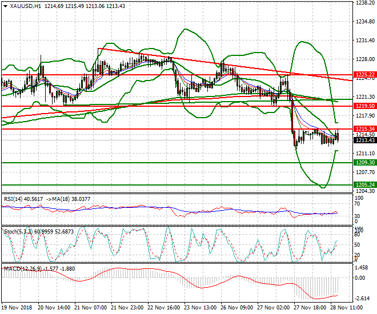The image size is (377, 314).
Task: Select the 1215.34 red price label
Action: 365,129
